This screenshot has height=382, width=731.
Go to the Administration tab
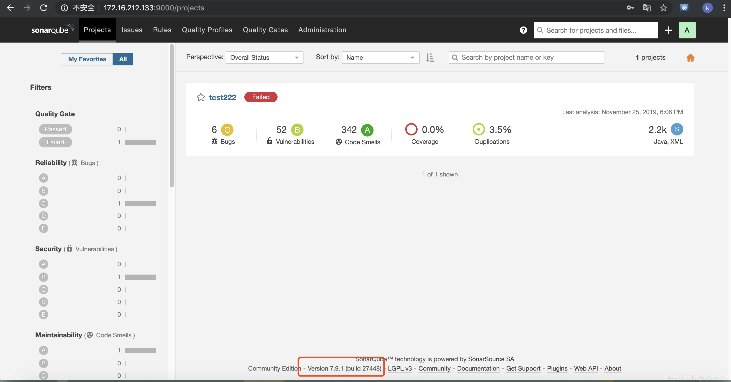(322, 30)
